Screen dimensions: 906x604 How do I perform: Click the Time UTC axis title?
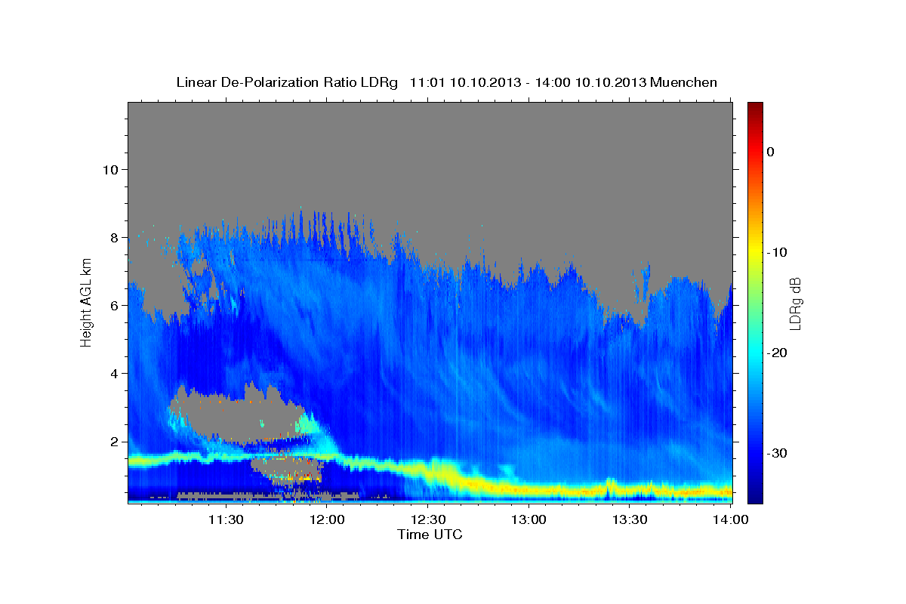430,535
